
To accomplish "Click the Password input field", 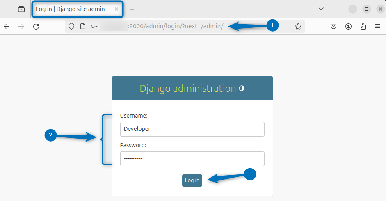I will coord(192,159).
